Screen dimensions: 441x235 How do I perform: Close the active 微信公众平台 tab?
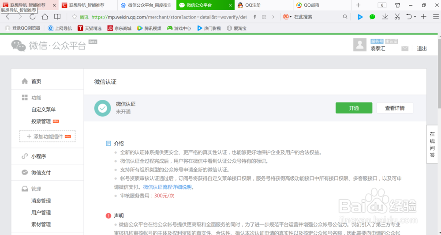[x=230, y=5]
